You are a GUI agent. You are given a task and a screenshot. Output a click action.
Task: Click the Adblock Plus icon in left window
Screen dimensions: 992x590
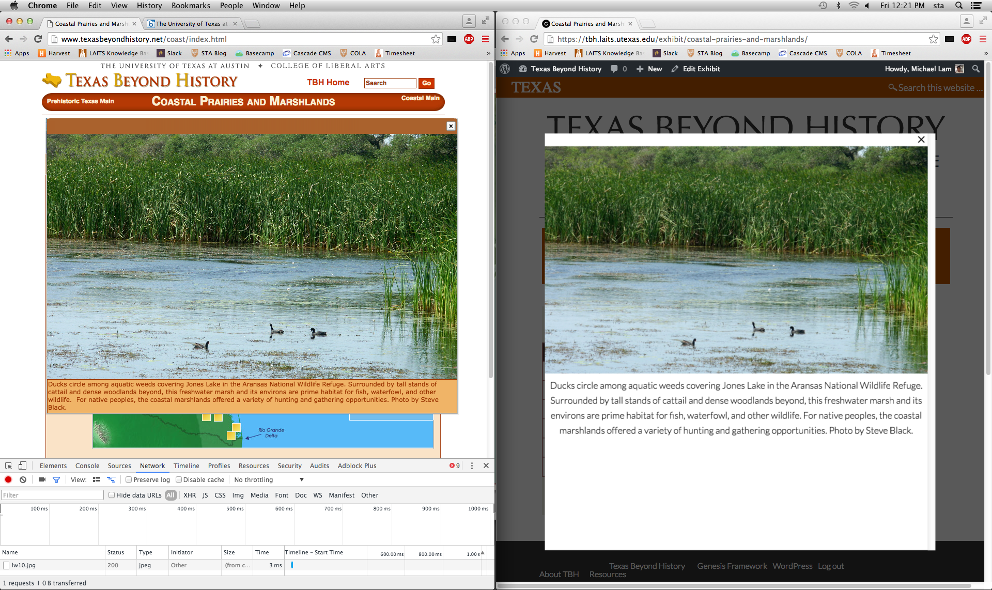tap(469, 39)
